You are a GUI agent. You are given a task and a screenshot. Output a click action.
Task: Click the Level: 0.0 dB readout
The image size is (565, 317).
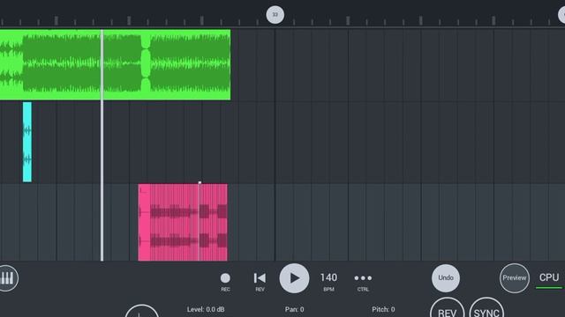pos(206,309)
